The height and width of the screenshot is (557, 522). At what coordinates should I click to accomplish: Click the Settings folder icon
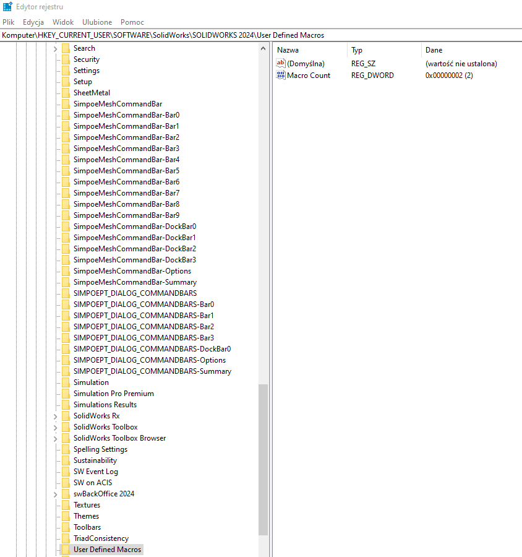(66, 71)
